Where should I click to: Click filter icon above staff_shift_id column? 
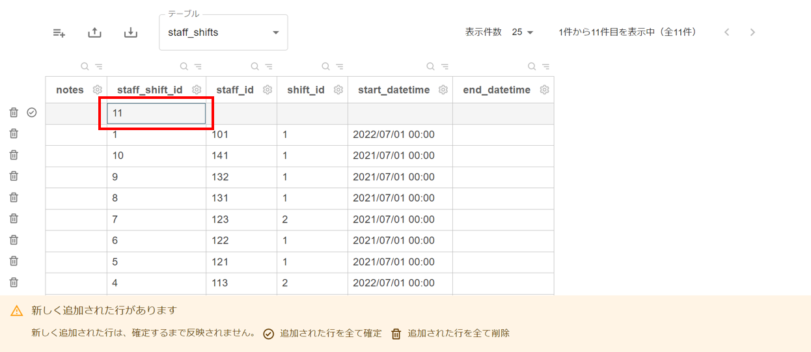tap(198, 66)
